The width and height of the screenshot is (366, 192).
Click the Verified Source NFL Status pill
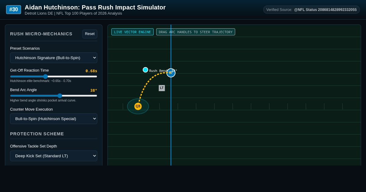[x=311, y=10]
